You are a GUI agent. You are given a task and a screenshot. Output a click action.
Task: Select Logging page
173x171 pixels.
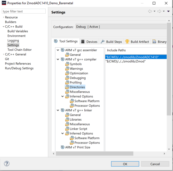click(13, 40)
